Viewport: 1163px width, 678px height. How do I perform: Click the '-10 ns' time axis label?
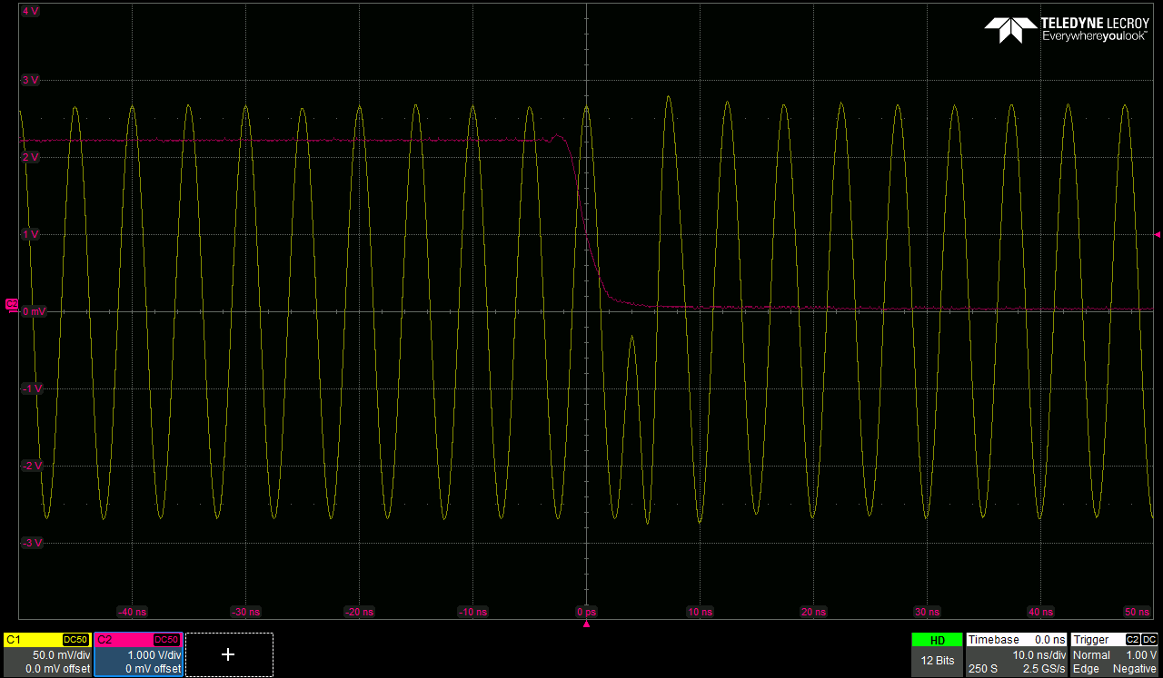[473, 612]
